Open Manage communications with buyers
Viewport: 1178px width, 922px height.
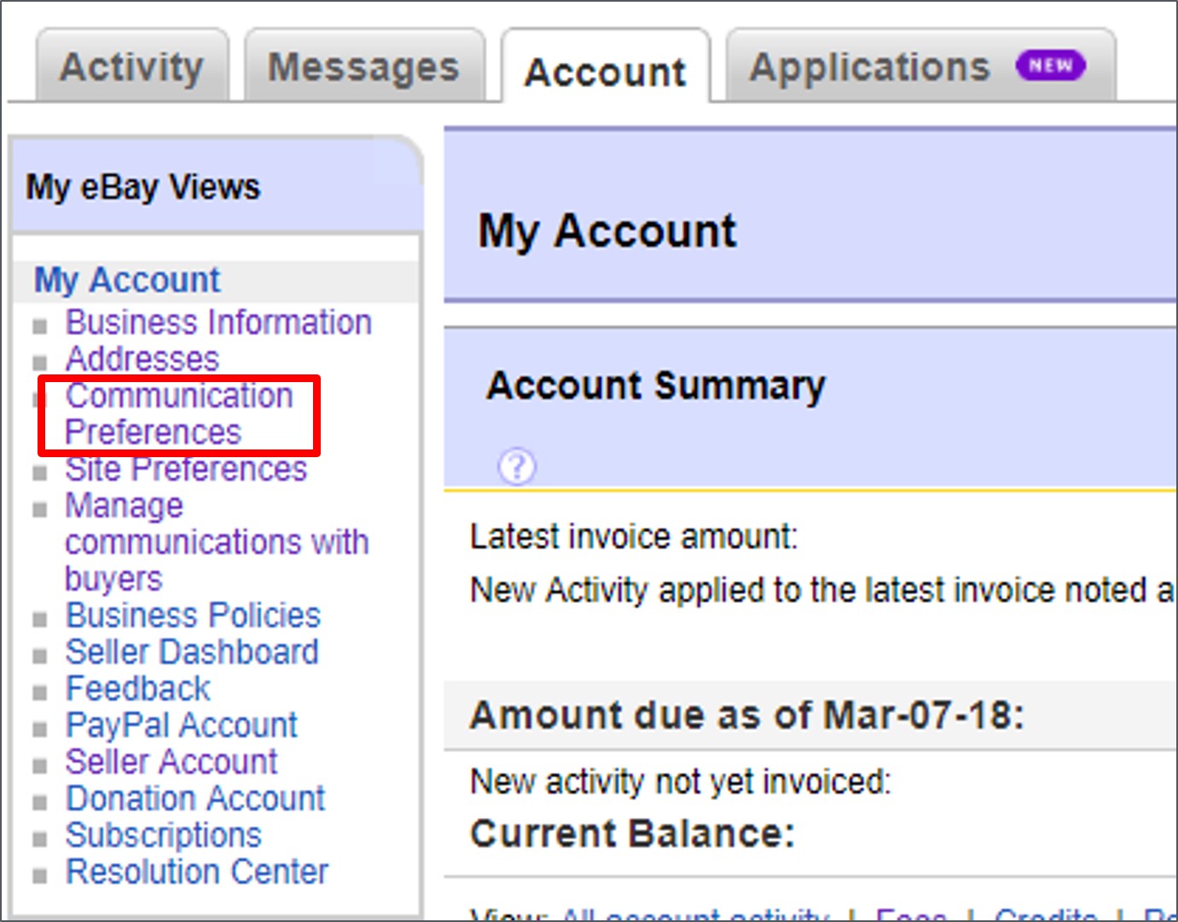(x=217, y=542)
